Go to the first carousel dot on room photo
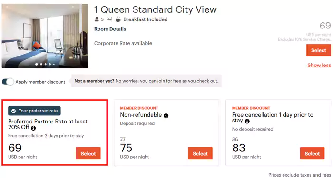Image resolution: width=333 pixels, height=178 pixels. [37, 64]
